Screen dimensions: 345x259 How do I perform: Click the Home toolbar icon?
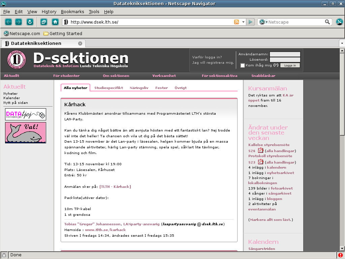[55, 22]
